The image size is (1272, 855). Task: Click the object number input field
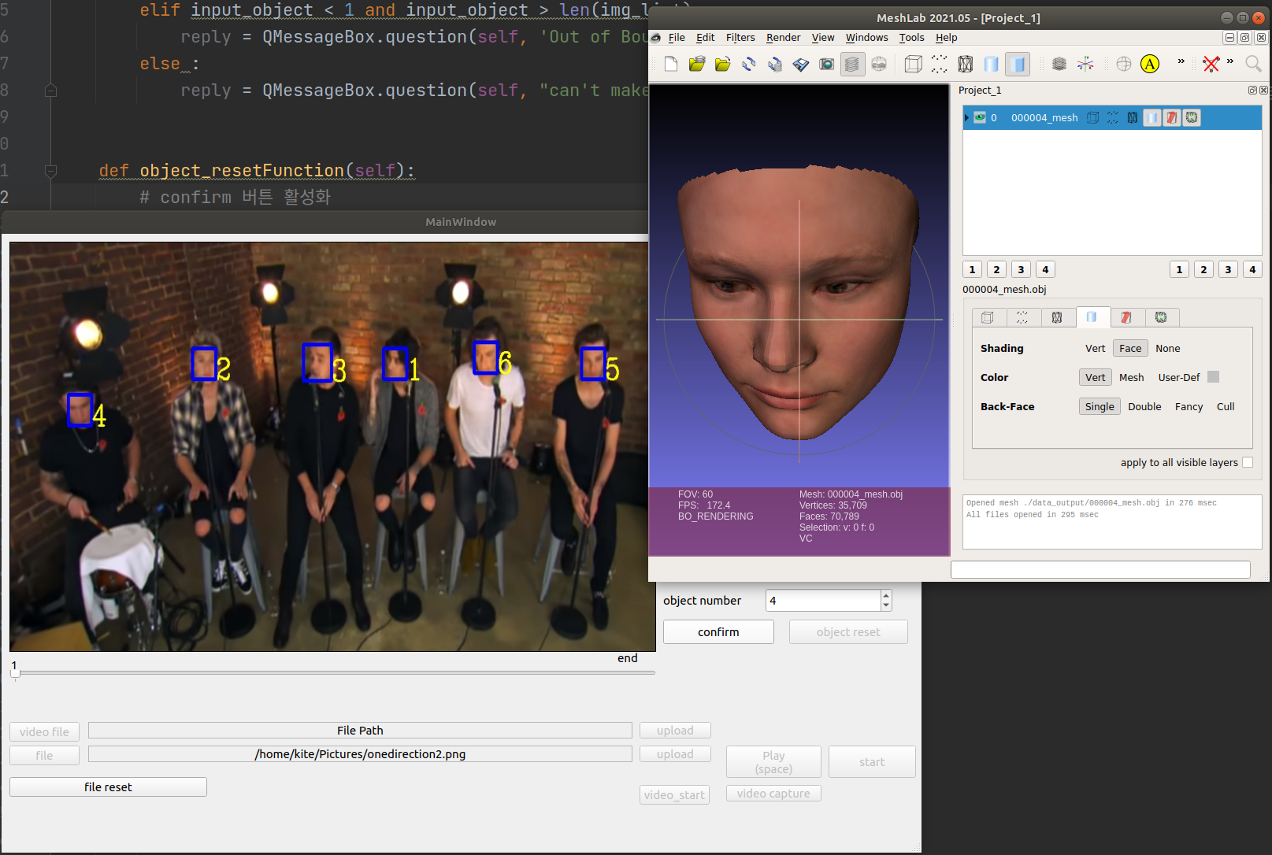point(823,600)
